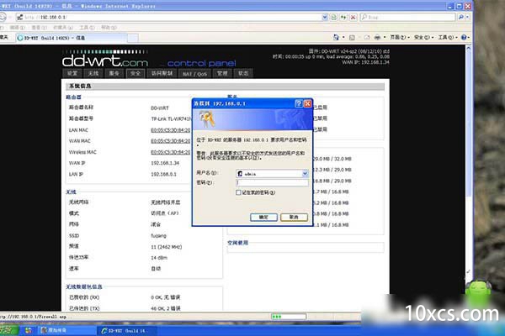This screenshot has height=336, width=505.
Task: Click the LAN MAC address link
Action: tap(171, 130)
